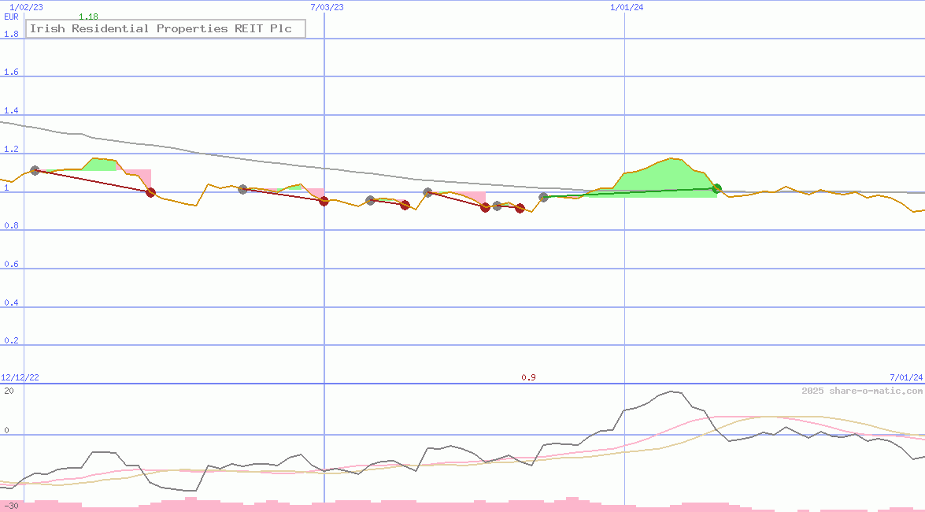Expand the EUR currency label selector

pos(11,17)
